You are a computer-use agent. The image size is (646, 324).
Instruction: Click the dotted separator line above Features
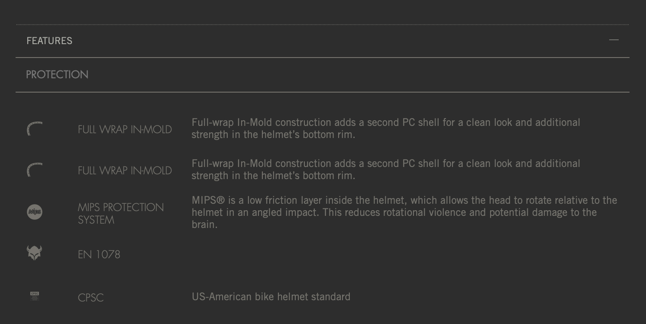(323, 25)
